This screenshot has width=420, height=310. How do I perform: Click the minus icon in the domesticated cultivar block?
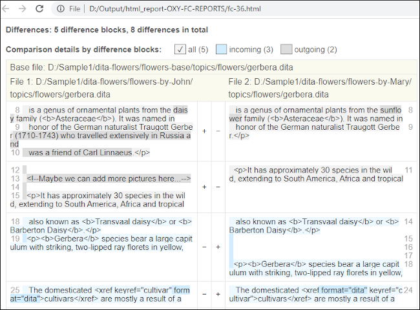[205, 294]
